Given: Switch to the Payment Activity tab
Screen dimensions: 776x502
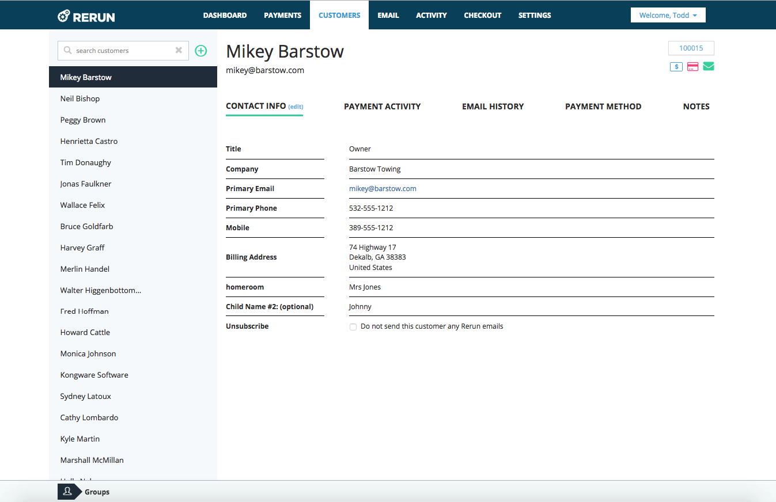Looking at the screenshot, I should coord(382,107).
